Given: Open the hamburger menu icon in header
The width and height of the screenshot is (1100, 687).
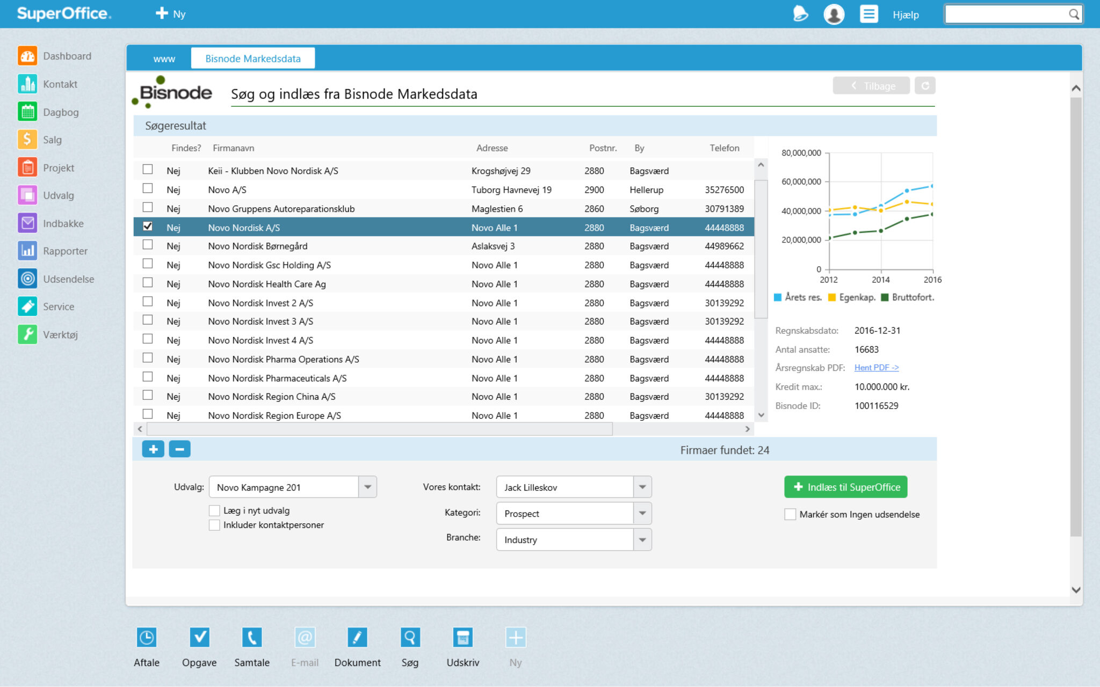Looking at the screenshot, I should tap(869, 14).
